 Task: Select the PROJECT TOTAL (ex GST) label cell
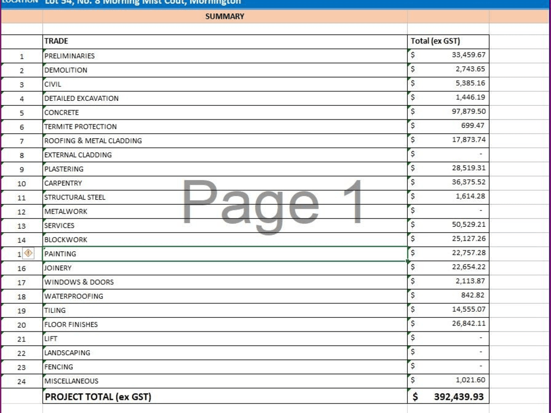click(225, 396)
